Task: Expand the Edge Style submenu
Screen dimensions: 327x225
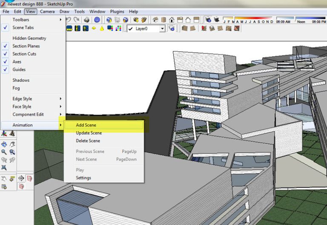Action: (x=22, y=99)
